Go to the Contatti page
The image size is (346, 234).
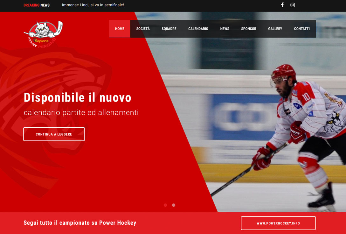pyautogui.click(x=302, y=29)
